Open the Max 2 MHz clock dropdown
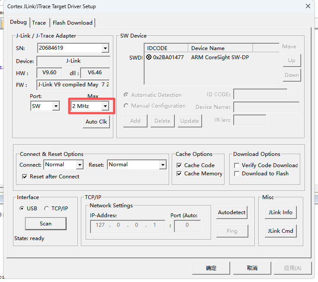The width and height of the screenshot is (318, 282). coord(105,106)
